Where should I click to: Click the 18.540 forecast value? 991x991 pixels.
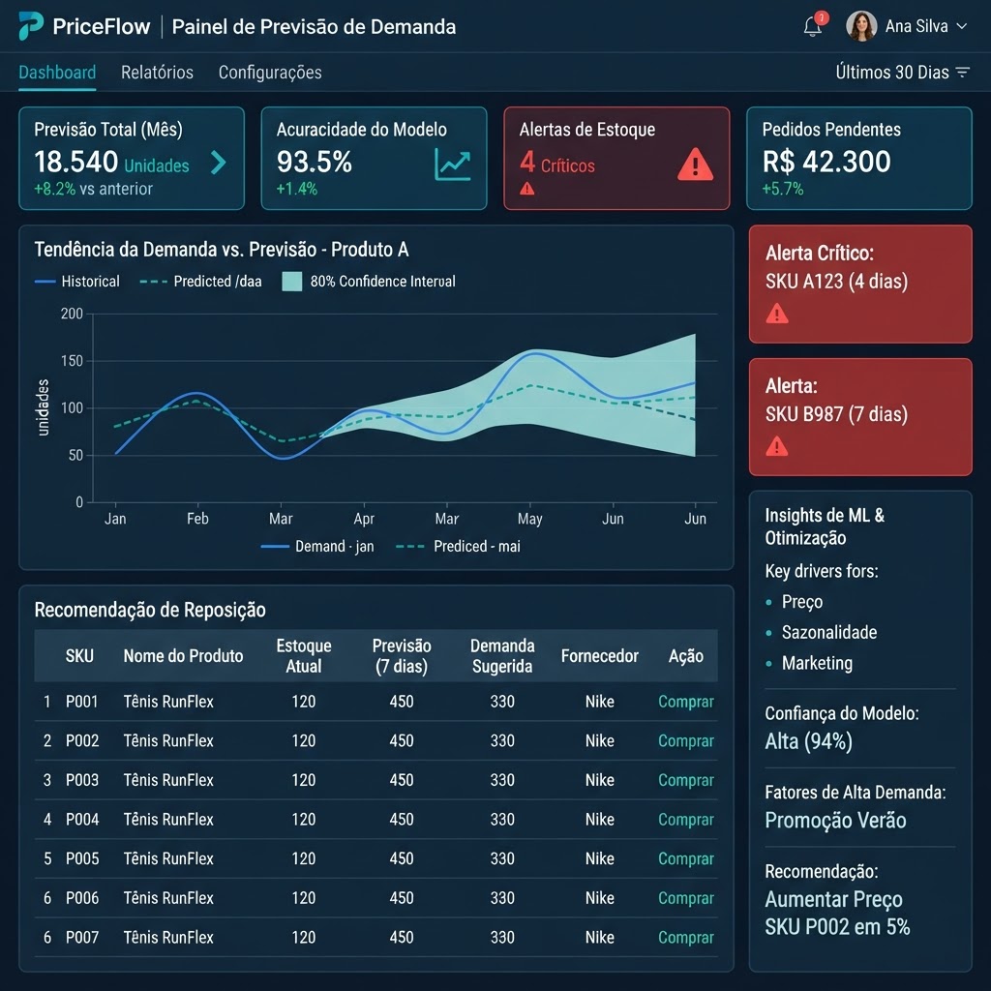click(x=75, y=162)
